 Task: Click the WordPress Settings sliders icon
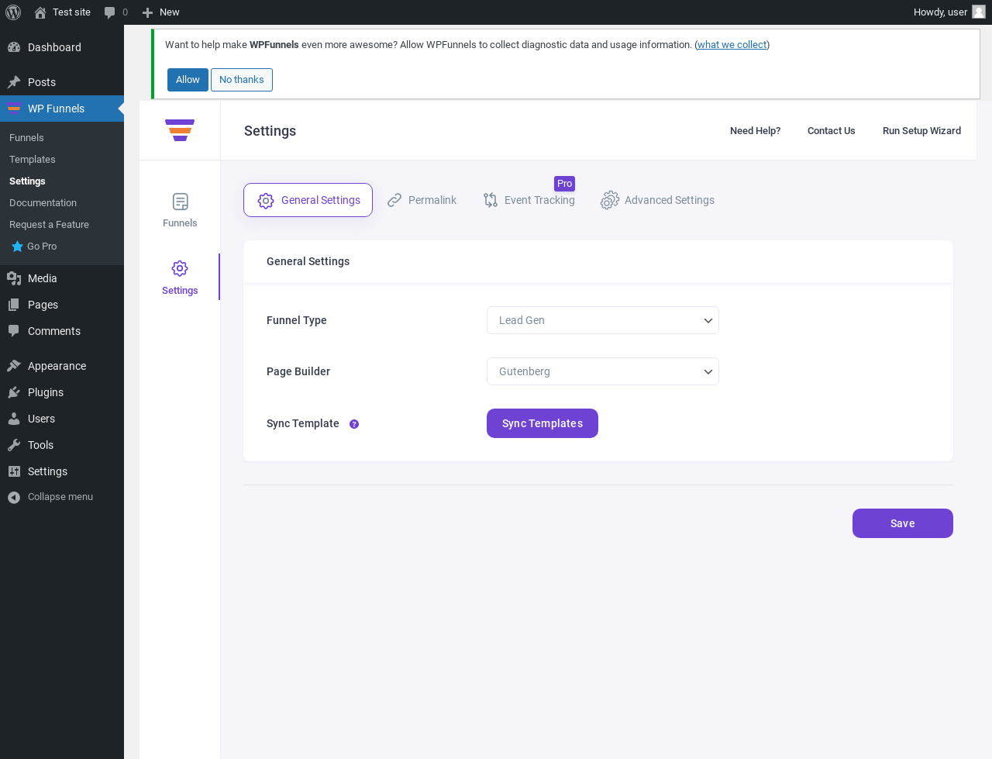14,471
